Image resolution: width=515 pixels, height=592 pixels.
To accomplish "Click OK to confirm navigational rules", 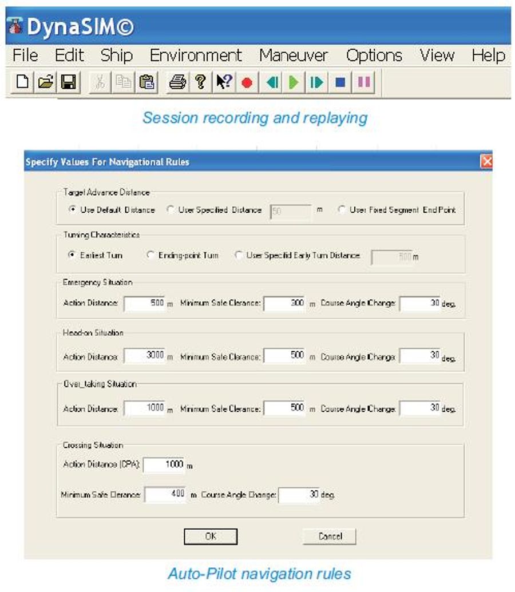I will 210,537.
